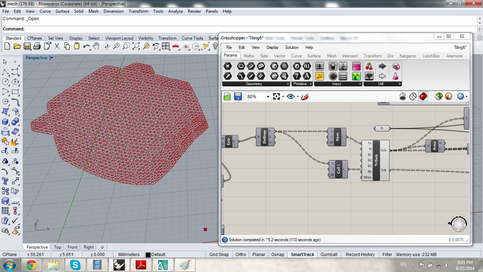Click the pink flask icon in Util
483x272 pixels.
(396, 76)
